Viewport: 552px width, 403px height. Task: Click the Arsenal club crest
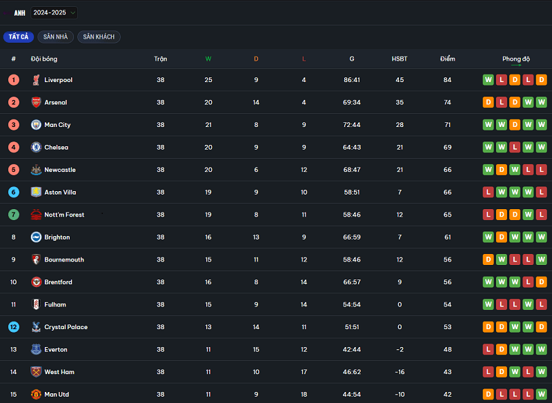[36, 102]
